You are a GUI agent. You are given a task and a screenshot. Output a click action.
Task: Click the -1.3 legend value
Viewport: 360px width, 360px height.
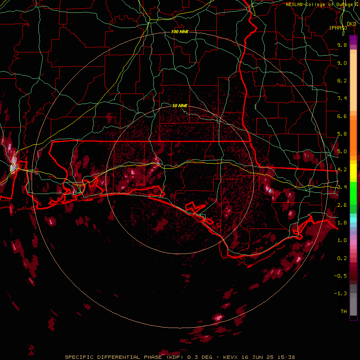(340, 294)
